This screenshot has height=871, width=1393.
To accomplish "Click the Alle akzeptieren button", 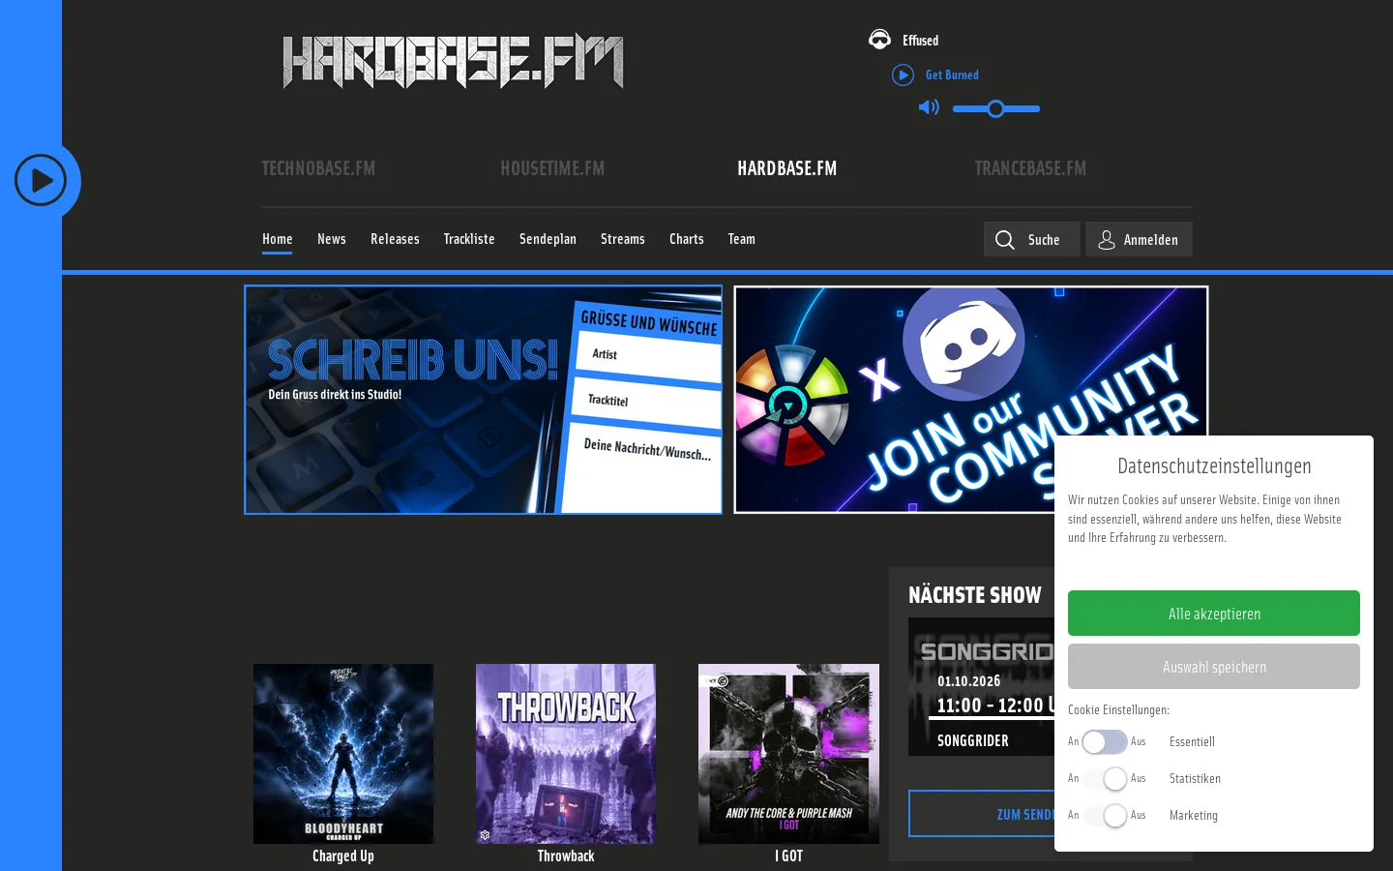I will click(x=1214, y=614).
